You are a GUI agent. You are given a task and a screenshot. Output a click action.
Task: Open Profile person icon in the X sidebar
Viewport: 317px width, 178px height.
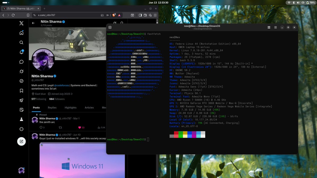pyautogui.click(x=21, y=119)
